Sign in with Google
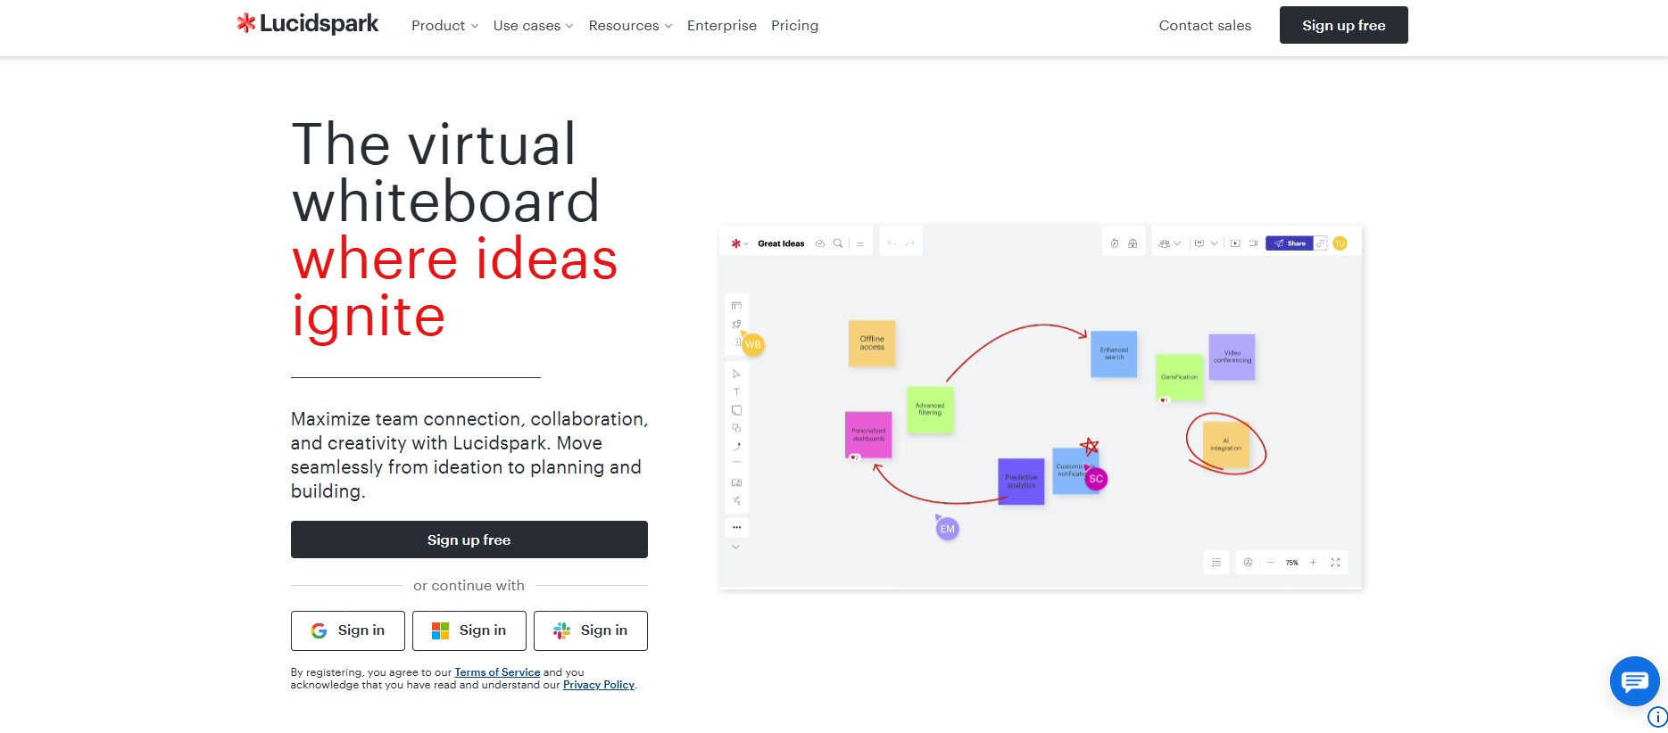1668x733 pixels. [x=348, y=630]
